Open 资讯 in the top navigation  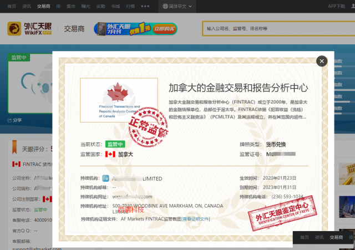click(x=27, y=6)
